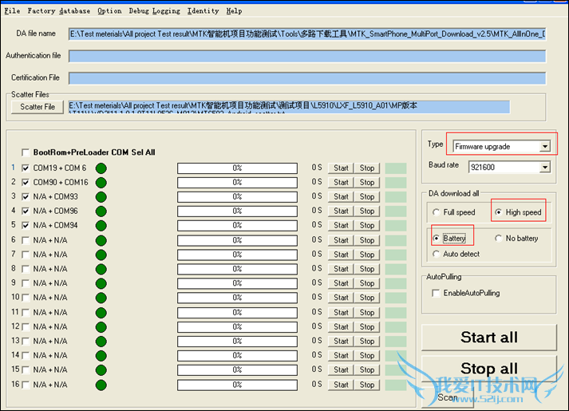Click the green status indicator for row 1
Viewport: 569px width, 411px height.
[101, 168]
